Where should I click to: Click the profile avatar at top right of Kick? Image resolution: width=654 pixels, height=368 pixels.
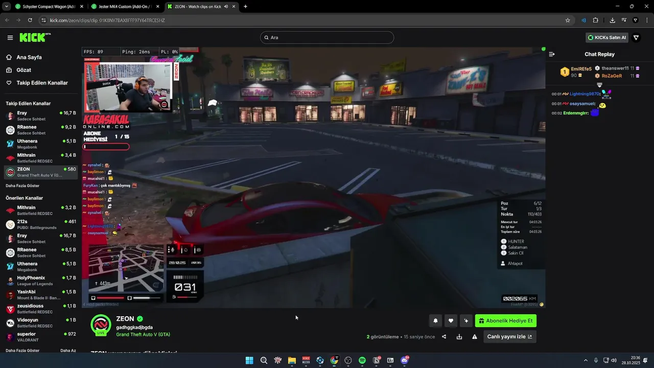click(636, 37)
